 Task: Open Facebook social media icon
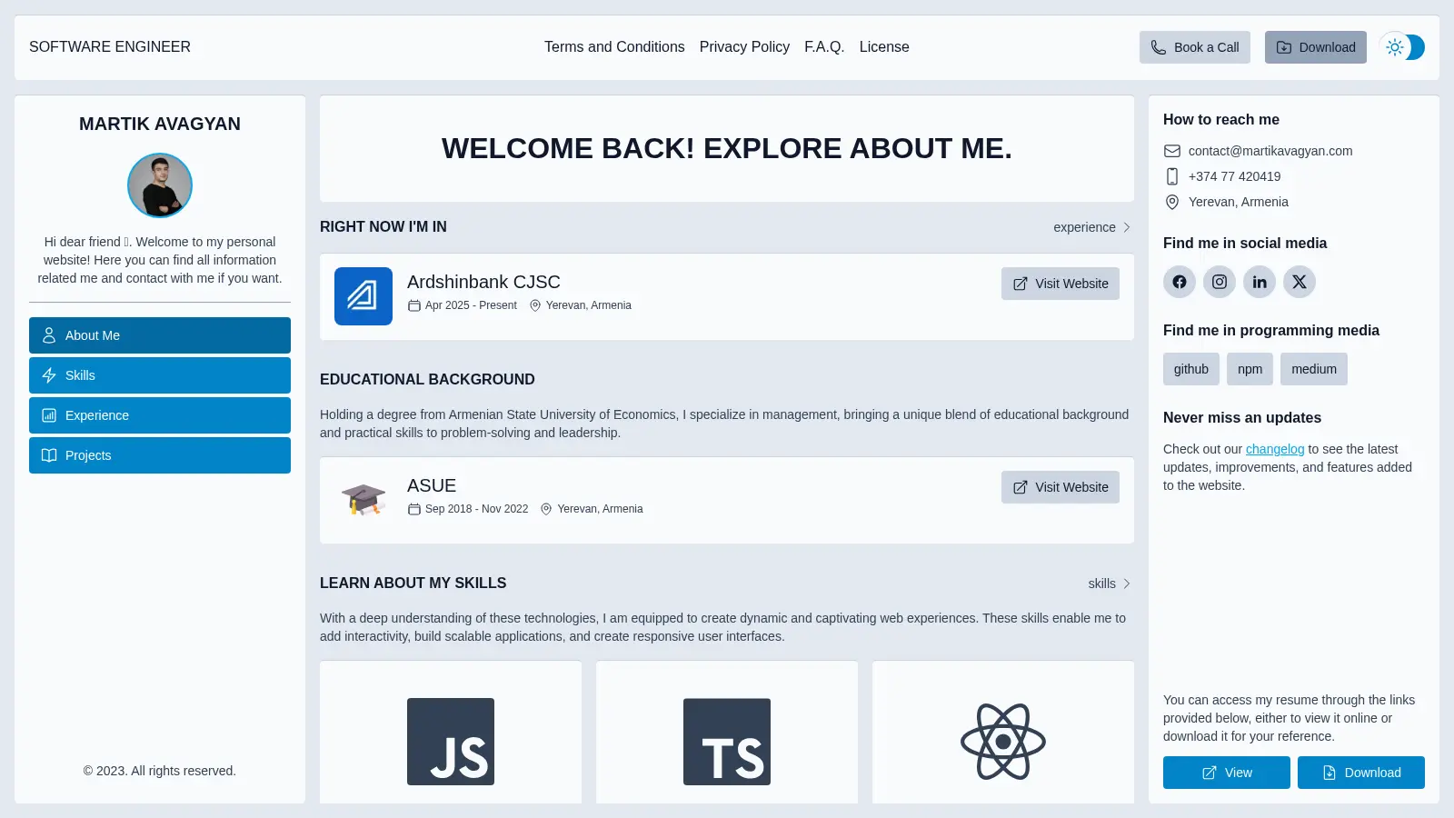(1180, 282)
